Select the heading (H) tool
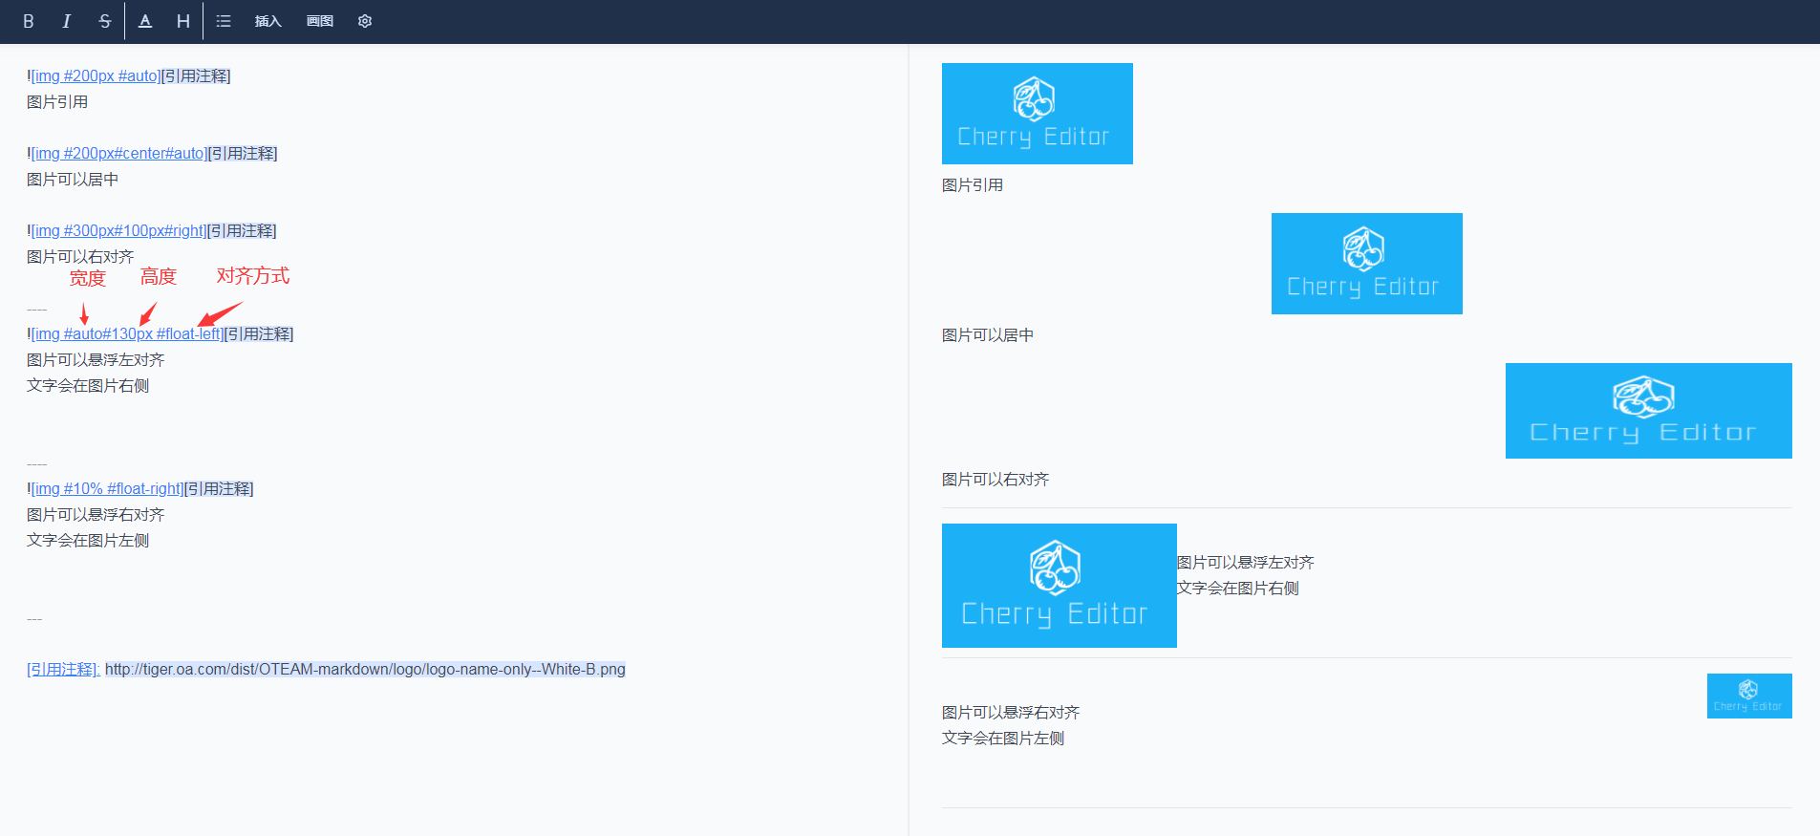The image size is (1820, 836). 182,21
